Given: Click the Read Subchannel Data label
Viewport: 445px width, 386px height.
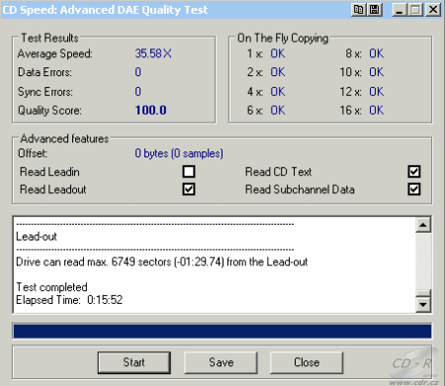Looking at the screenshot, I should (x=300, y=190).
